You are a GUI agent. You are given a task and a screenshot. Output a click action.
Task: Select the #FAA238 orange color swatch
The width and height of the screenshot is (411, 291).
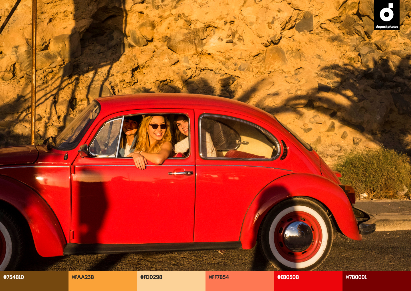[103, 281]
